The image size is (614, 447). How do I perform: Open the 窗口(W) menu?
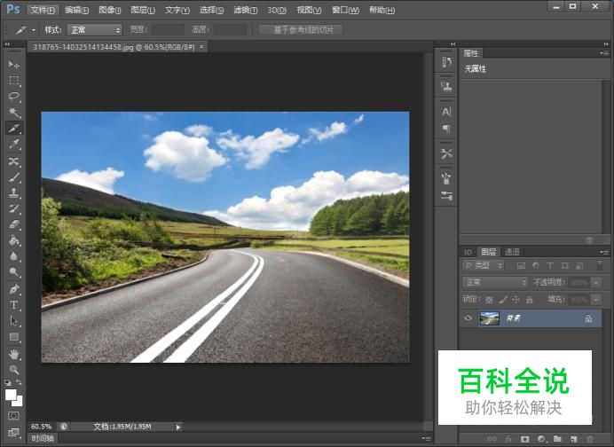[345, 10]
